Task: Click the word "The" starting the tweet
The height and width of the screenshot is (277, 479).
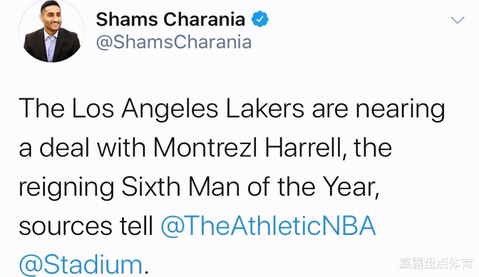Action: click(x=42, y=108)
